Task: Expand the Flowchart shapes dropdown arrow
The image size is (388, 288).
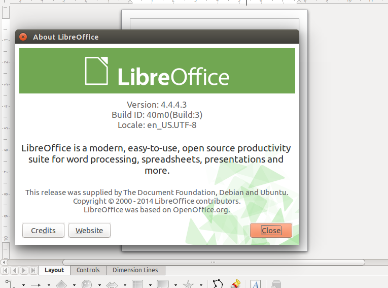Action: pos(150,285)
